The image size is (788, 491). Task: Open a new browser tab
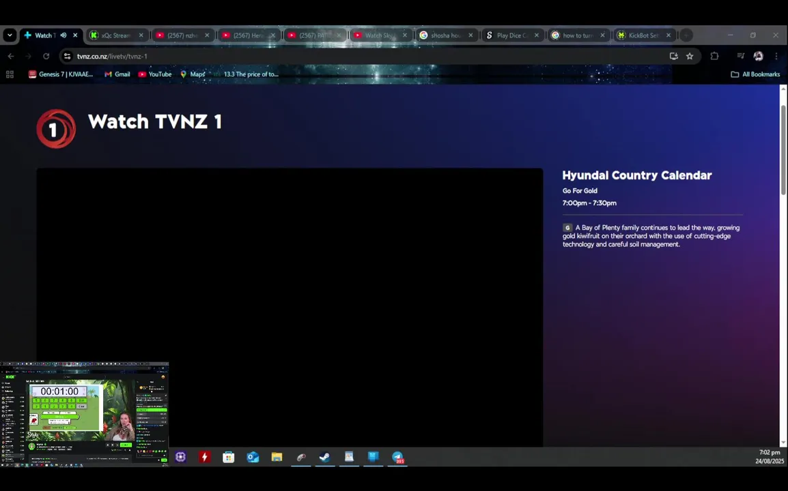[686, 35]
